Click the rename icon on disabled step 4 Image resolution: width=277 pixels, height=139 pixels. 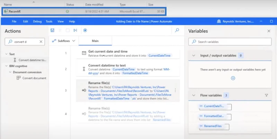pos(84,114)
